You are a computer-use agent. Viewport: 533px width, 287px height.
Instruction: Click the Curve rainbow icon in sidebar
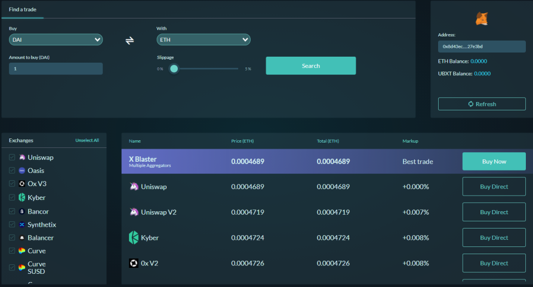(x=21, y=251)
